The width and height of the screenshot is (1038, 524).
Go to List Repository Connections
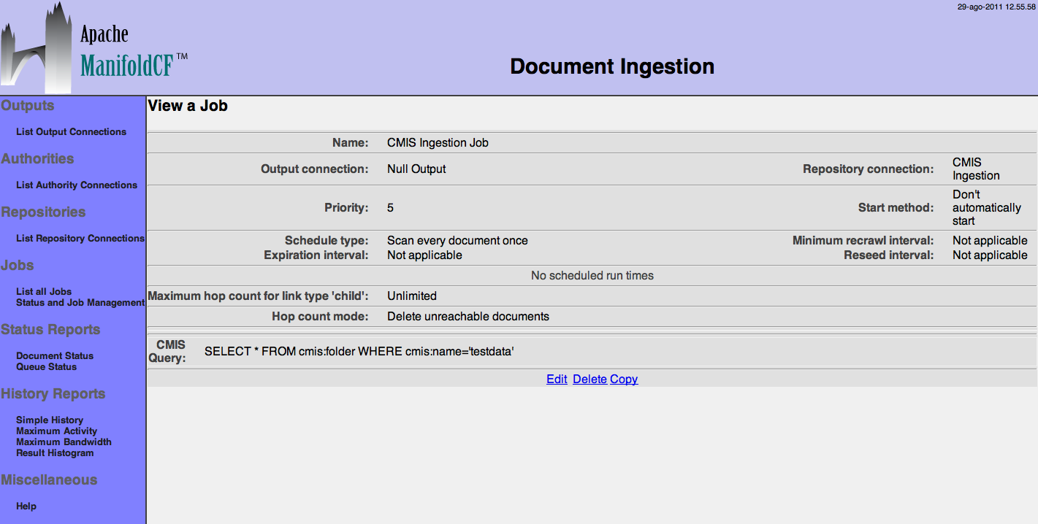(x=80, y=239)
